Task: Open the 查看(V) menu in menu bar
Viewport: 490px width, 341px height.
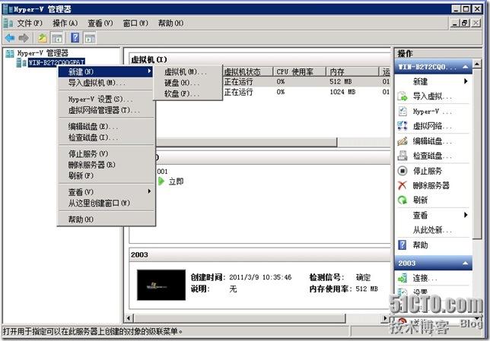Action: [x=100, y=23]
